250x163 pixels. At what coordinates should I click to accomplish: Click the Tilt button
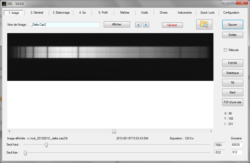point(233,83)
